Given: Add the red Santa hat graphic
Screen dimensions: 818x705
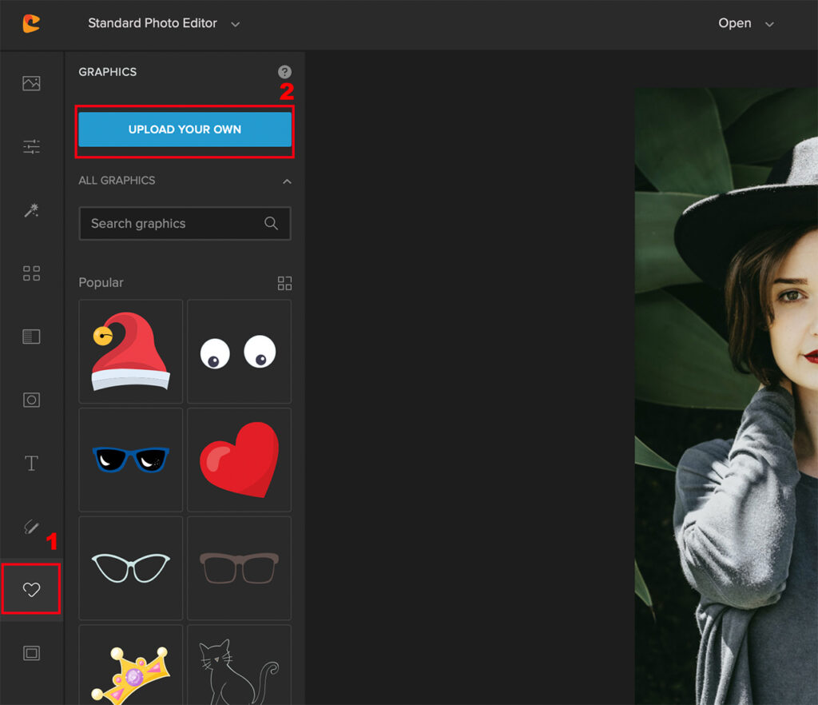Looking at the screenshot, I should coord(131,351).
